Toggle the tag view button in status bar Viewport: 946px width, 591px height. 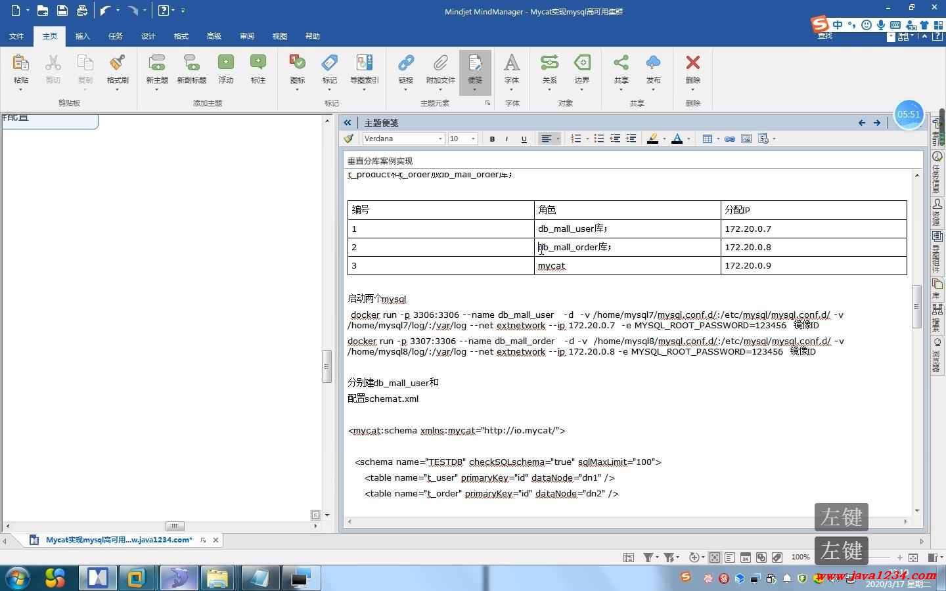(x=777, y=558)
